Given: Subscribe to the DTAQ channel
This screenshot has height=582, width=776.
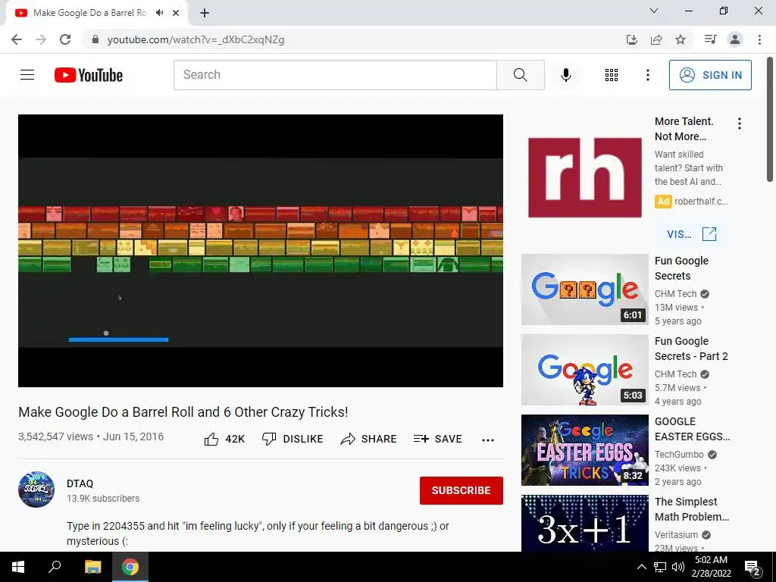Looking at the screenshot, I should (x=462, y=490).
